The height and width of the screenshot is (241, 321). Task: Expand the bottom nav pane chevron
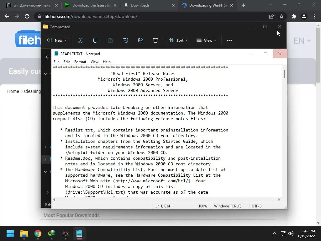coord(48,192)
